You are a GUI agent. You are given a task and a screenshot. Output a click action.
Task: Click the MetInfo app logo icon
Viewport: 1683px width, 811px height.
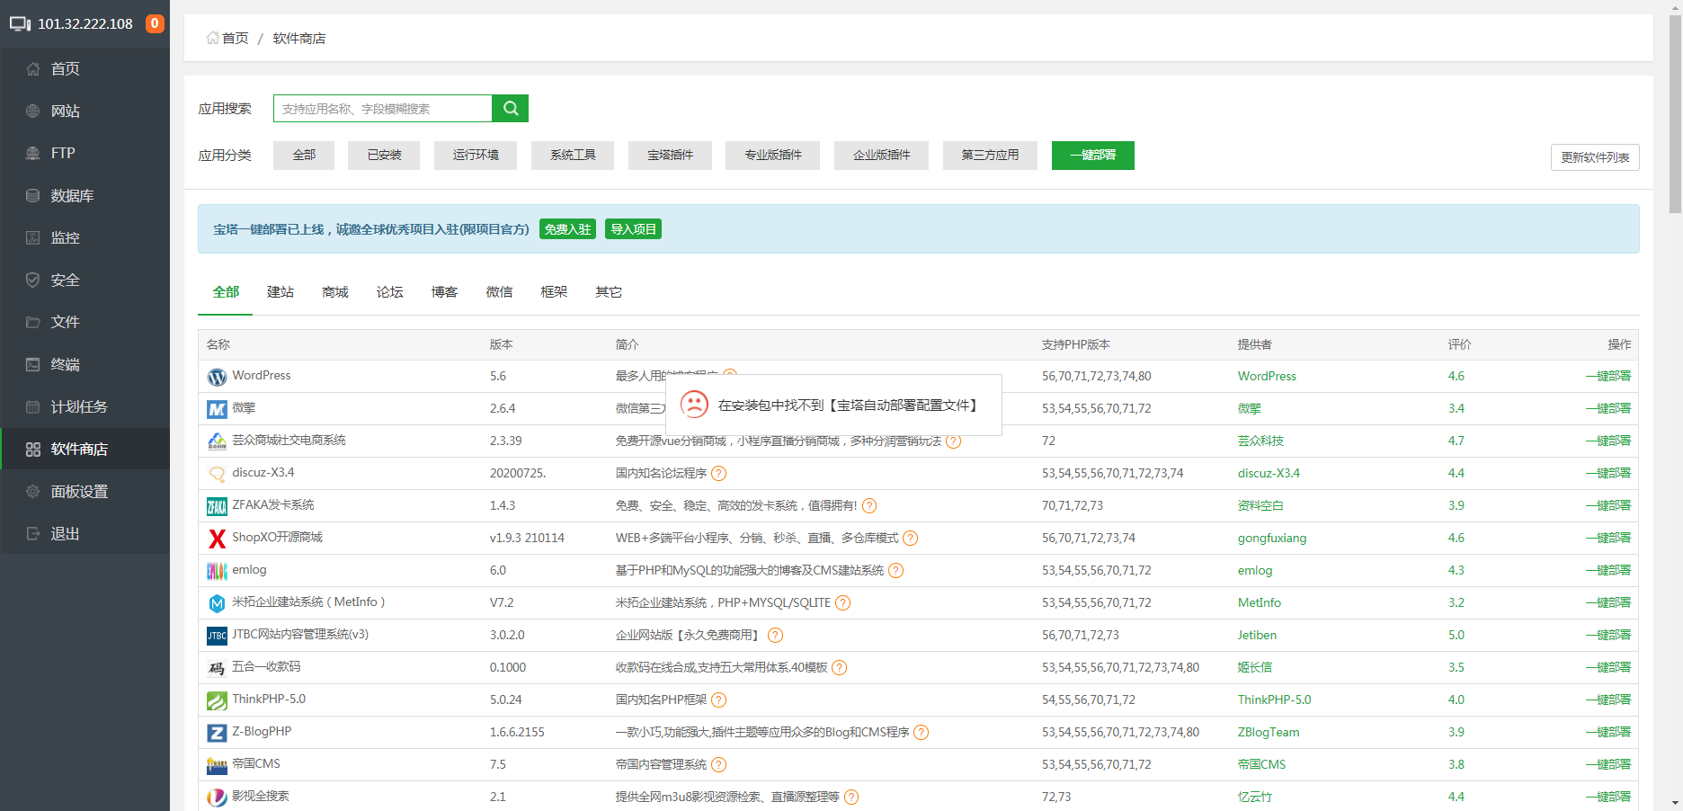click(x=217, y=603)
